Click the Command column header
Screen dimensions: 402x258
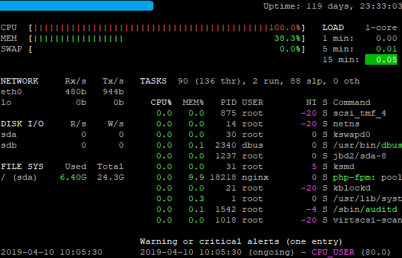pos(352,102)
